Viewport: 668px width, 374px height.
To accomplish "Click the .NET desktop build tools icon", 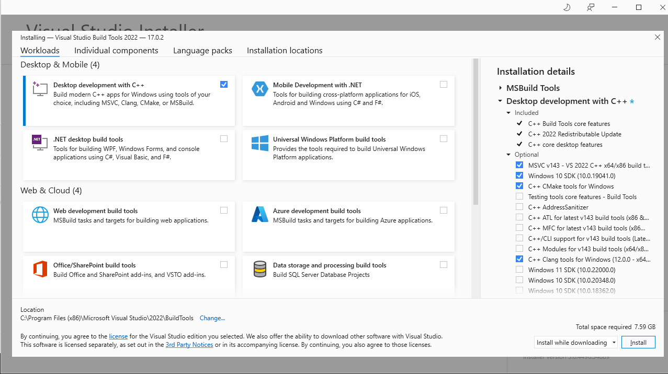I will [x=40, y=143].
